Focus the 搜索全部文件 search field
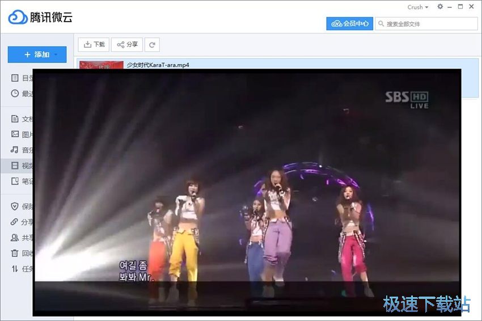The image size is (482, 321). pyautogui.click(x=426, y=24)
